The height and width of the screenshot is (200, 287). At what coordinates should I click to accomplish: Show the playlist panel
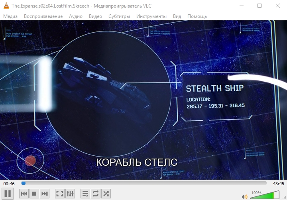85,194
